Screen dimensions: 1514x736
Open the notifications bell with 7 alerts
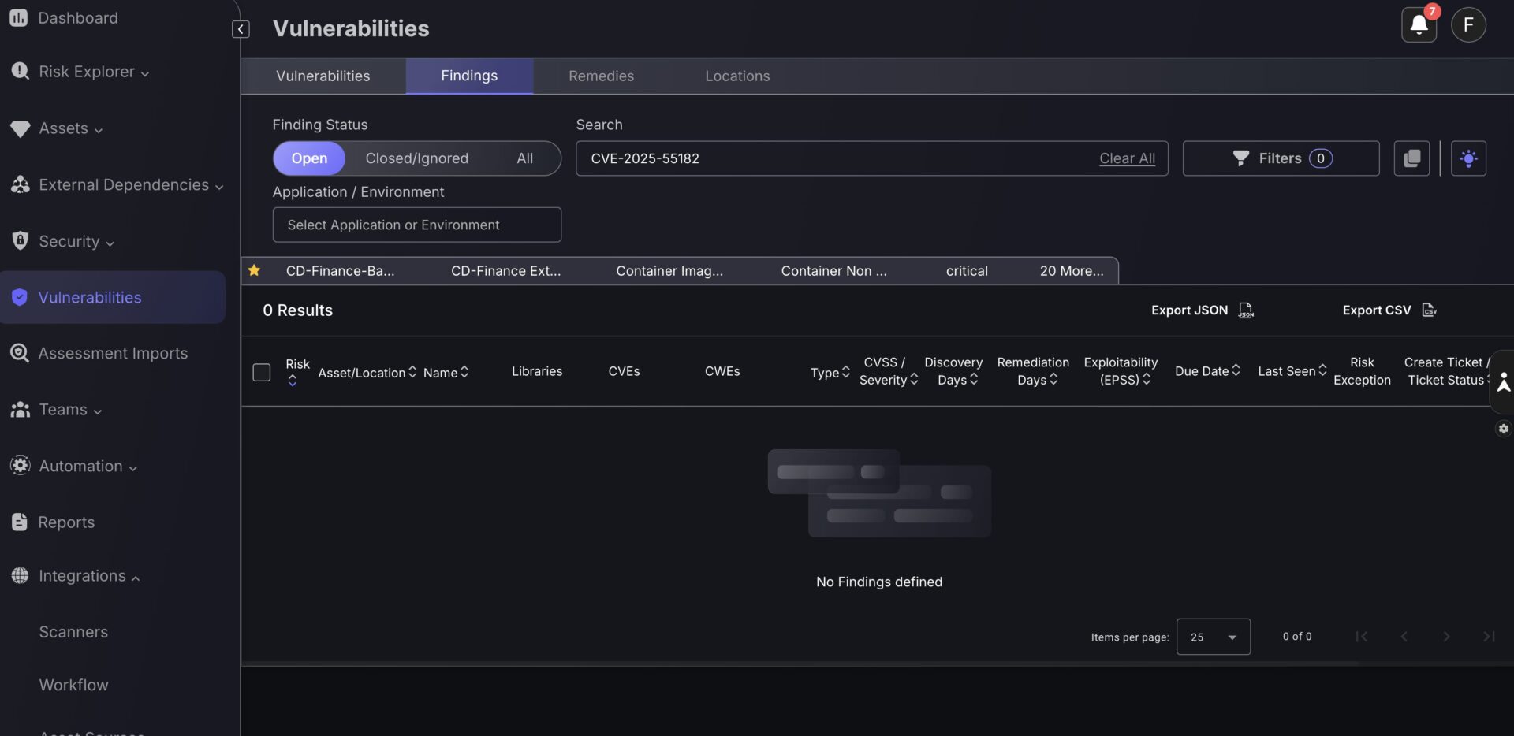1418,24
